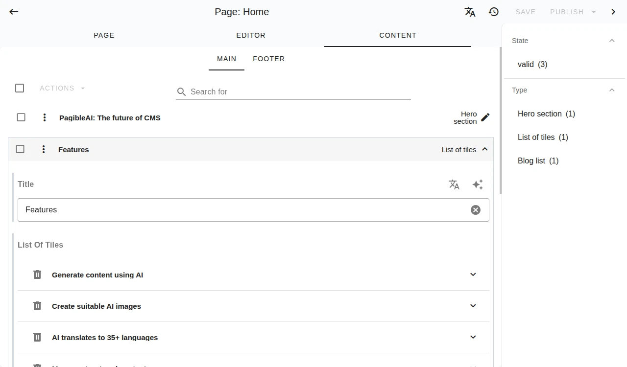The height and width of the screenshot is (367, 627).
Task: Switch to the Editor tab
Action: click(251, 35)
